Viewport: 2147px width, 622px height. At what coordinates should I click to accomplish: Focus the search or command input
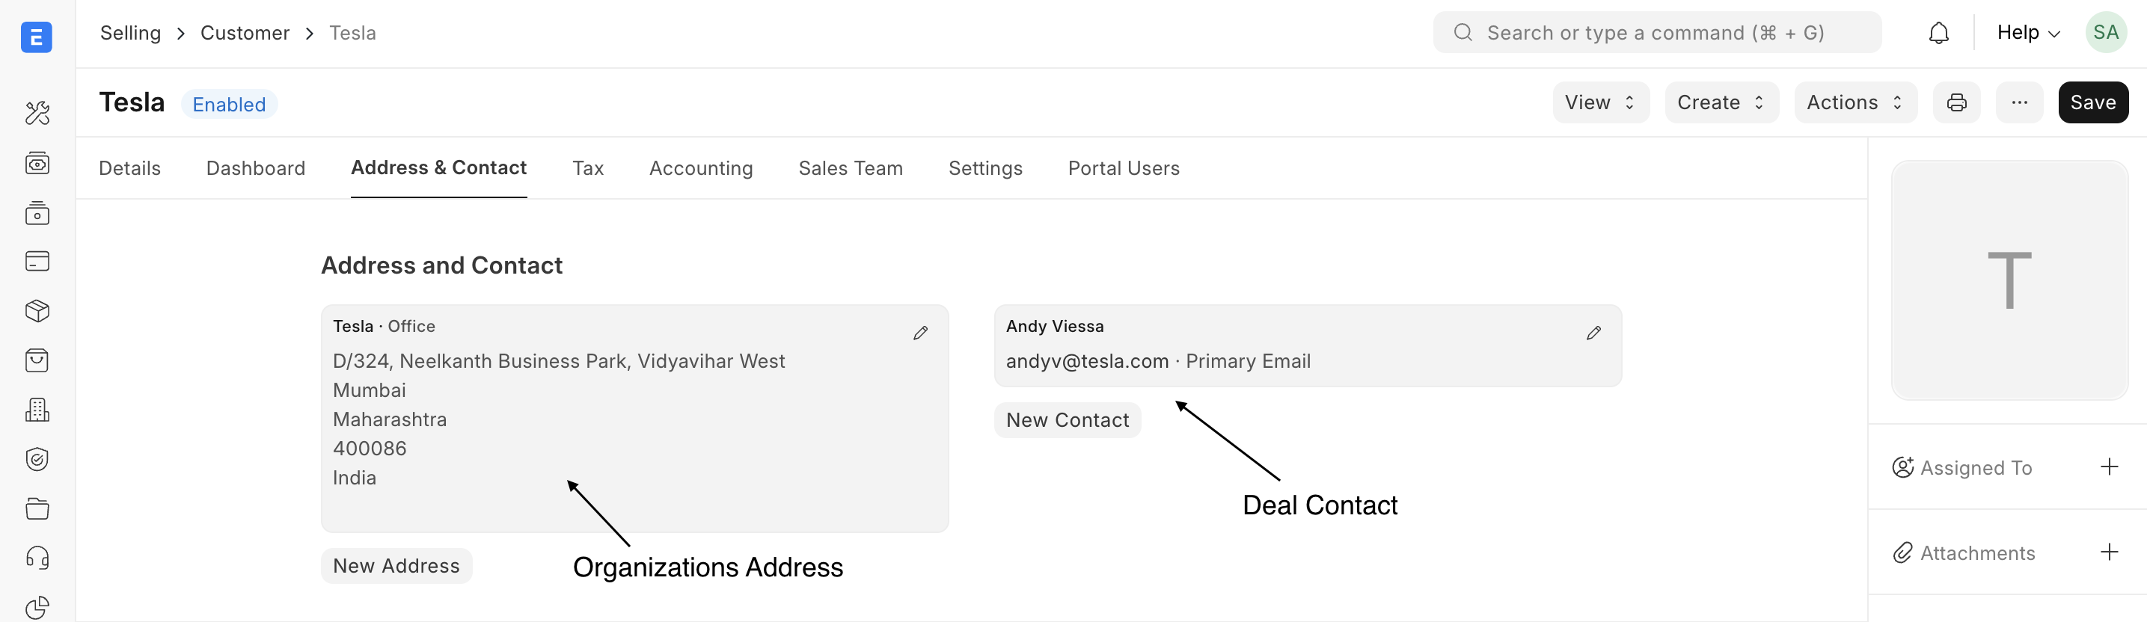point(1656,34)
